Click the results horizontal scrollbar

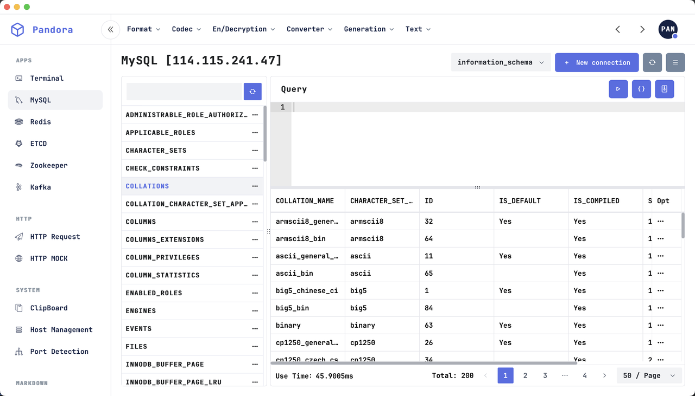(x=424, y=363)
